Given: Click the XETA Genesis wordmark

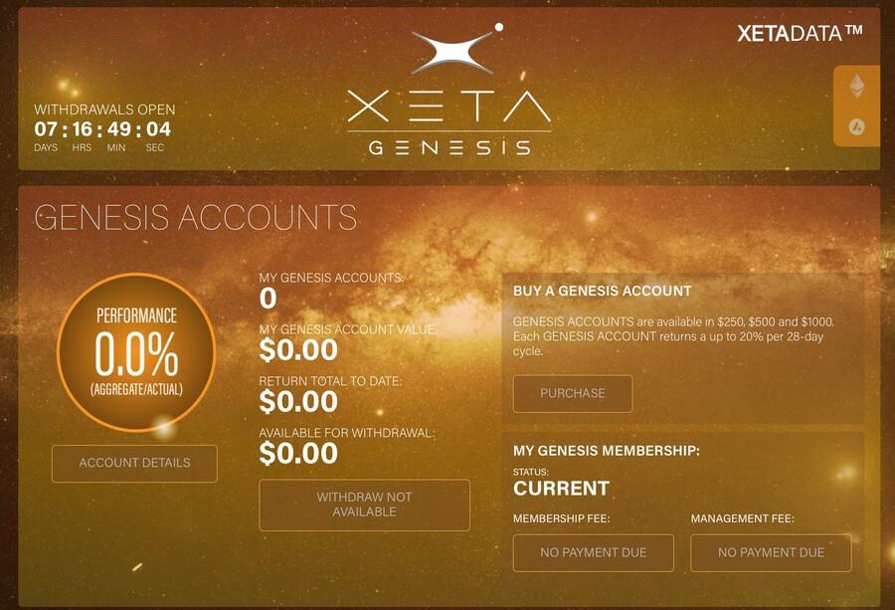Looking at the screenshot, I should (449, 122).
